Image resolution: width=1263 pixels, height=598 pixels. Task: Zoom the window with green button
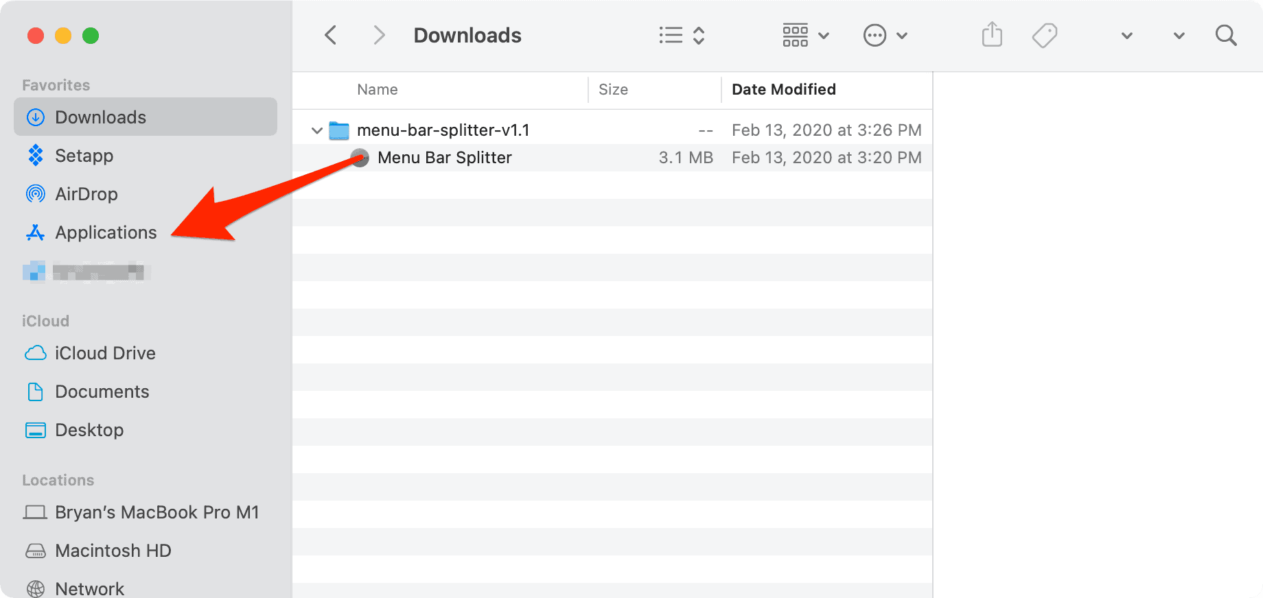pos(91,36)
